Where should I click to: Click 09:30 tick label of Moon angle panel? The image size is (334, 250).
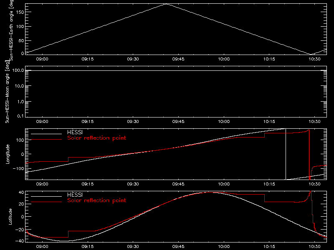click(x=133, y=122)
